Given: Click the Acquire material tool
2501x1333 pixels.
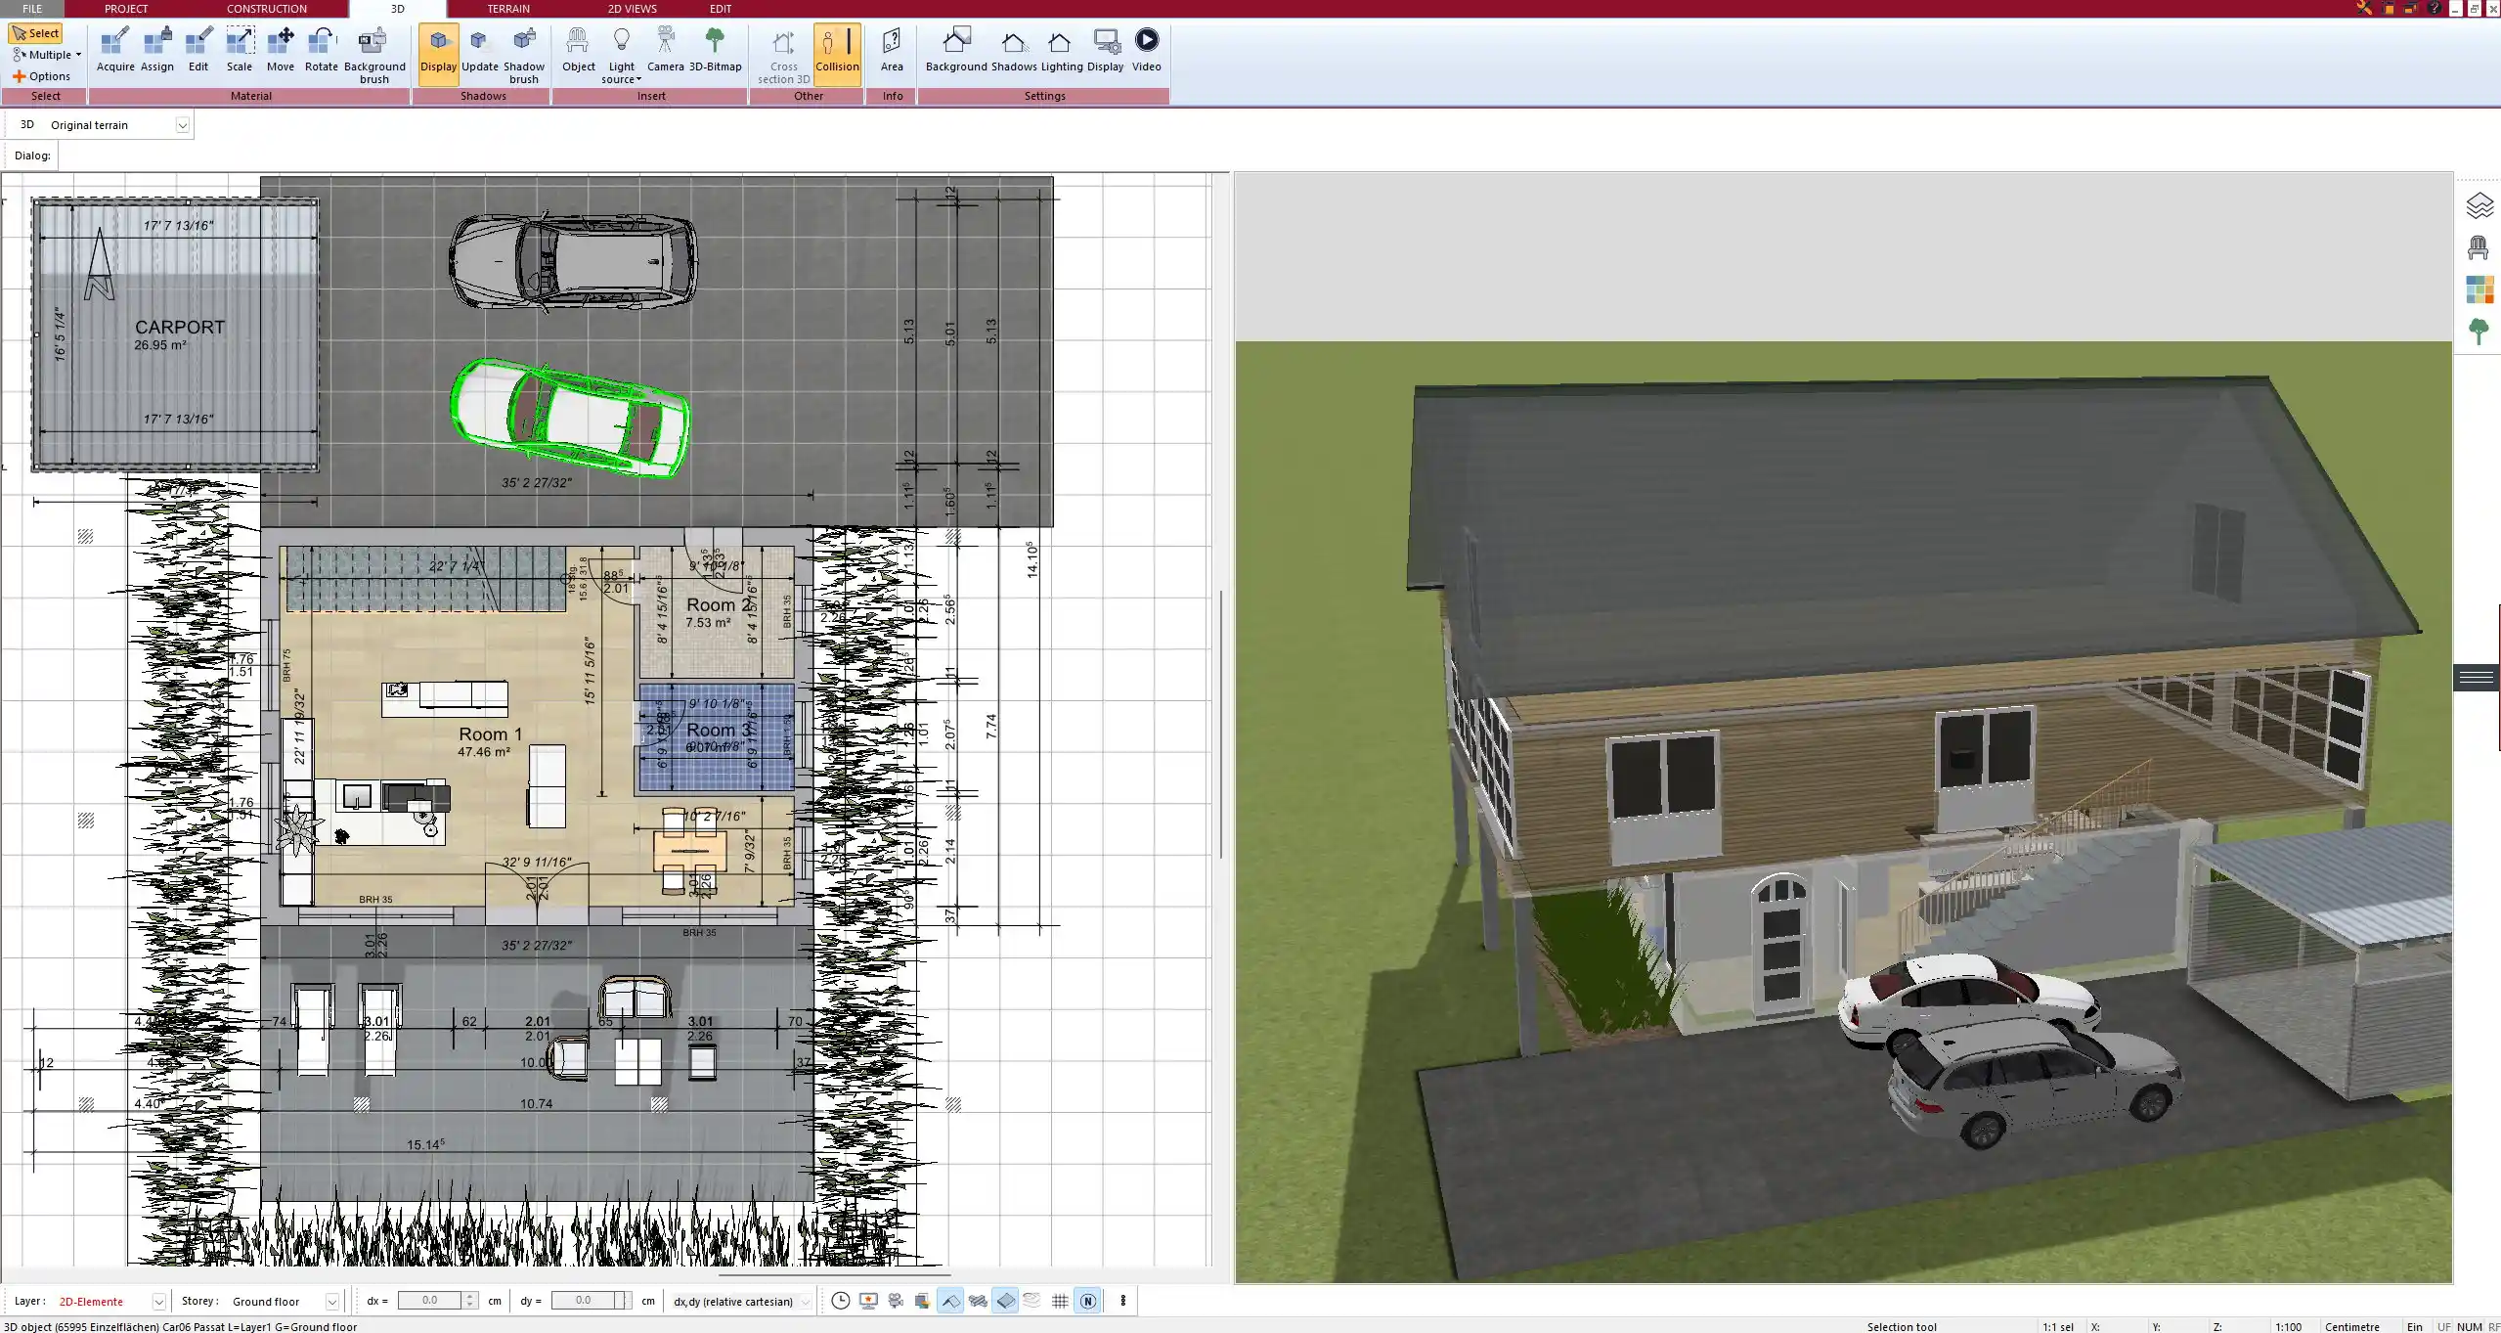Looking at the screenshot, I should (x=115, y=51).
